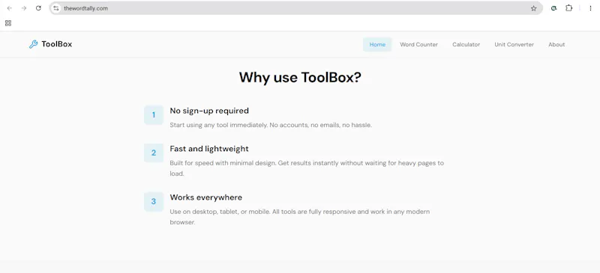600x273 pixels.
Task: Click the number 1 badge
Action: click(x=154, y=115)
